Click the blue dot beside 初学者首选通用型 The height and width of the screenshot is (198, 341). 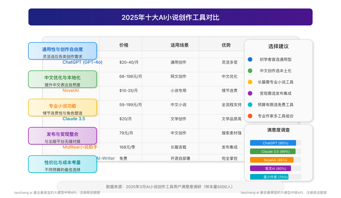point(250,59)
